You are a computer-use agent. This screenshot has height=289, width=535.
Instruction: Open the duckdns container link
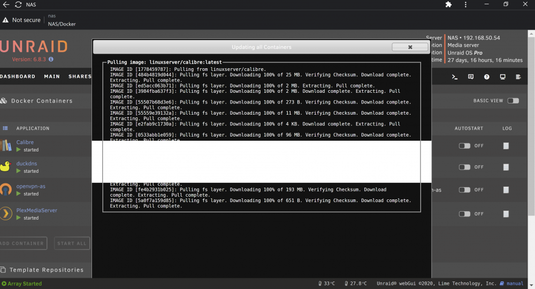pos(27,164)
